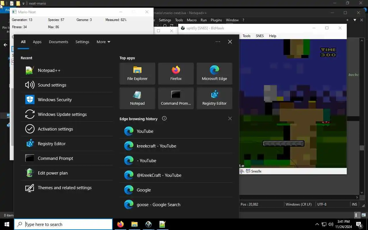368x230 pixels.
Task: Open Tools menu in Notepad++
Action: coord(179,20)
